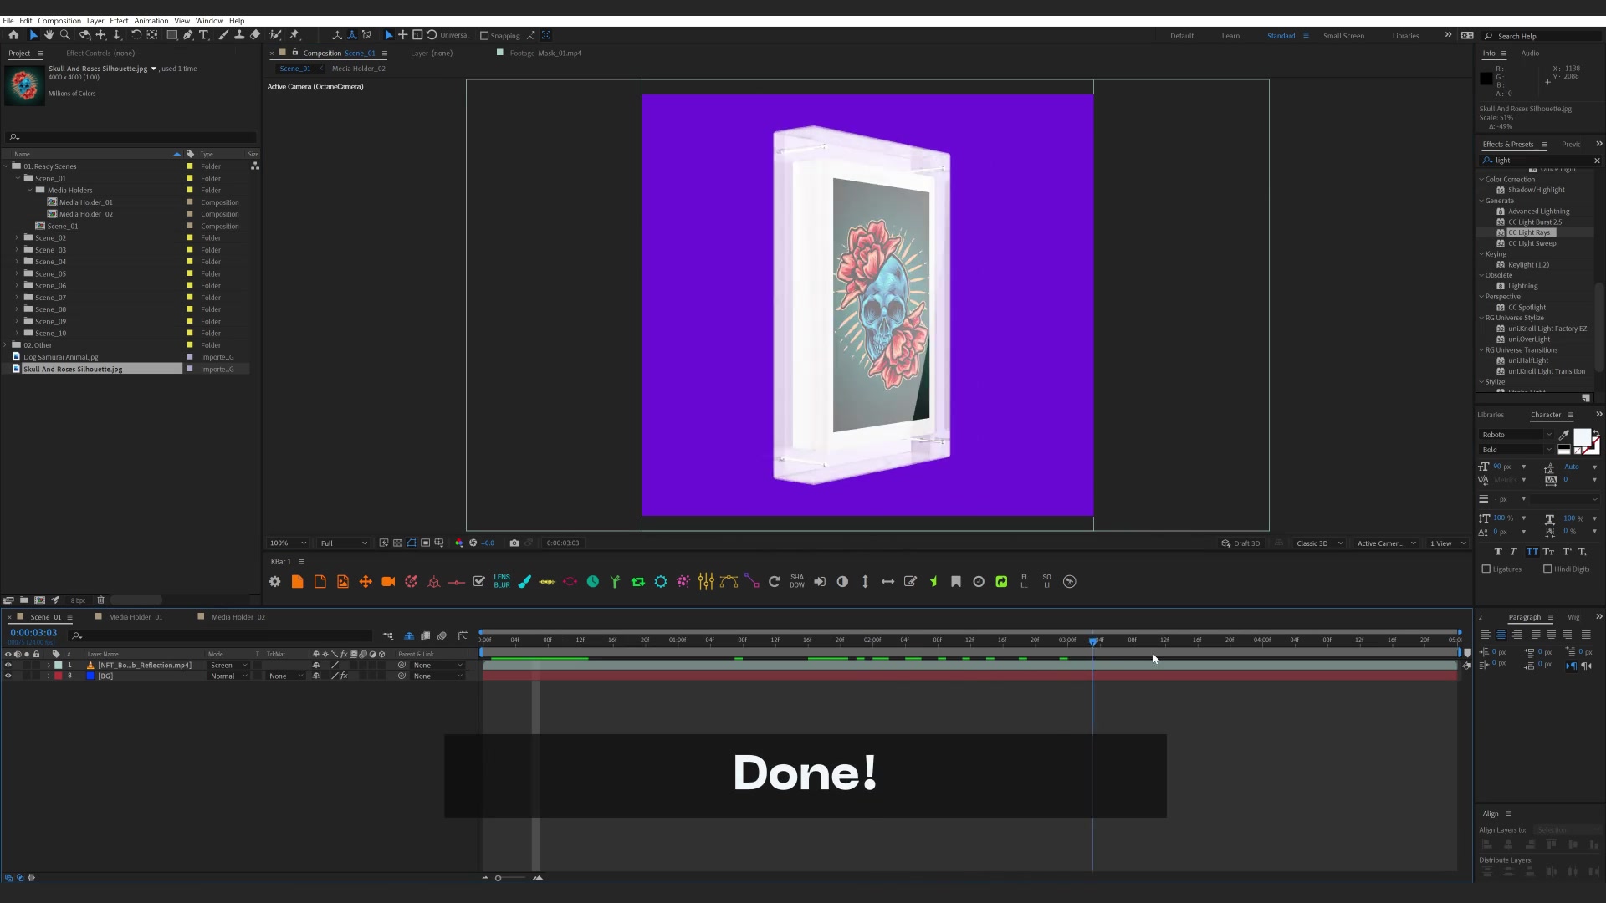Click the Home icon in toolbar
Image resolution: width=1606 pixels, height=903 pixels.
[13, 35]
